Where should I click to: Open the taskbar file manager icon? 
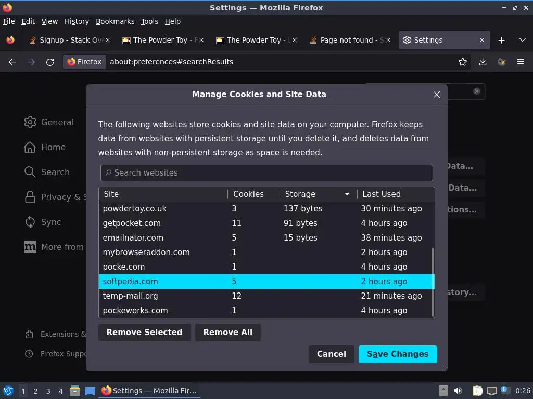tap(75, 391)
